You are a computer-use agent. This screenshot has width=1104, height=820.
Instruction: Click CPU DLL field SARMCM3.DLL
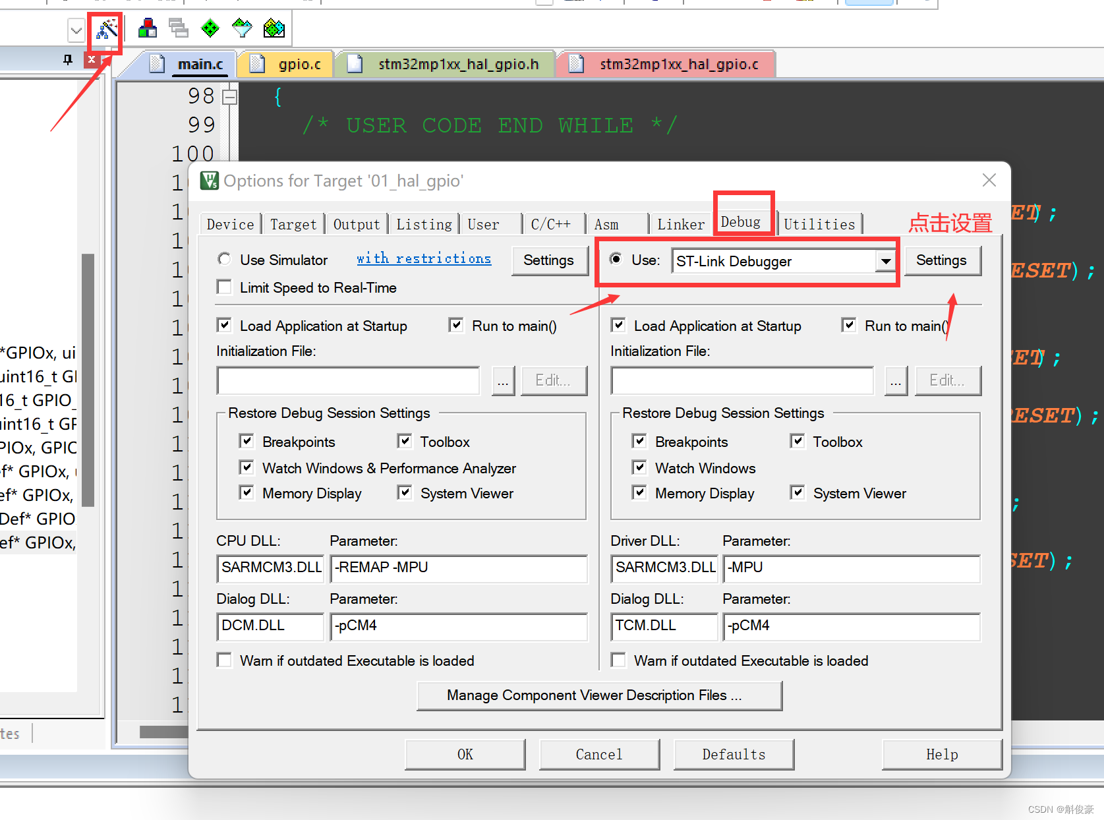pyautogui.click(x=270, y=568)
